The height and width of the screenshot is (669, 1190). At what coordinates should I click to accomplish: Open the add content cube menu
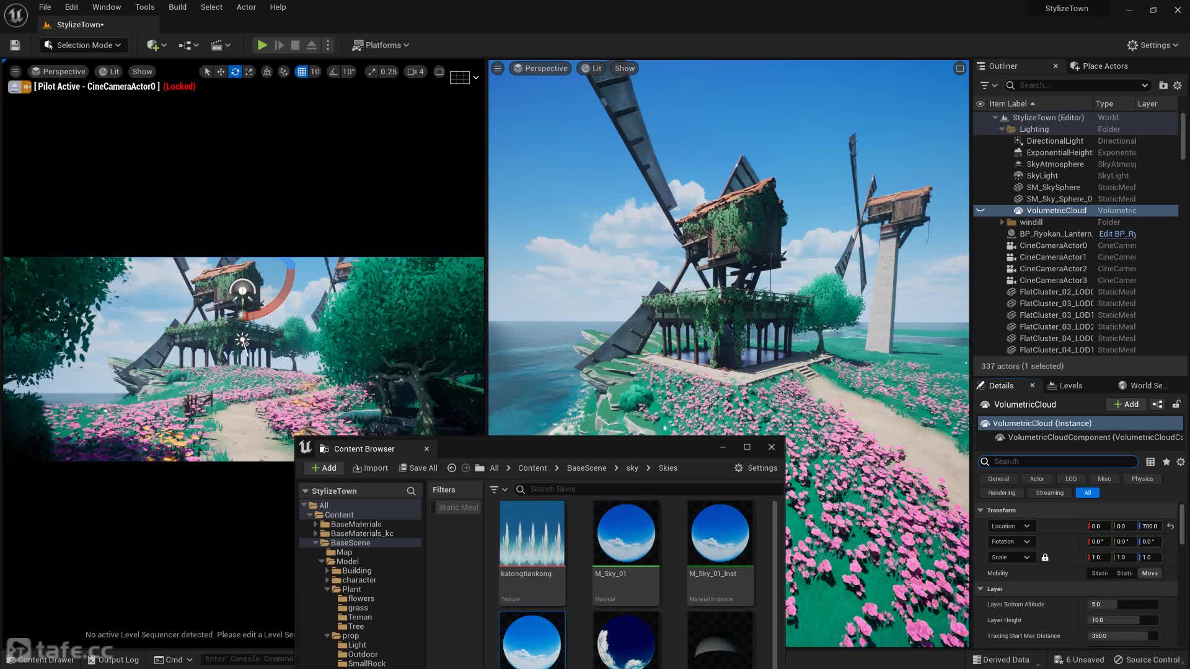coord(156,45)
